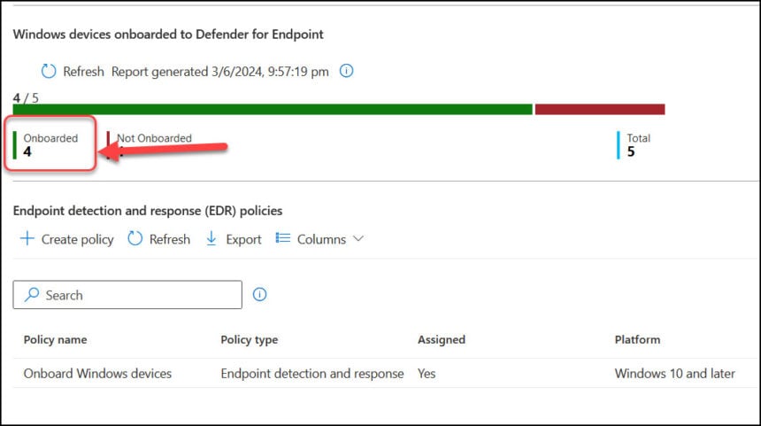This screenshot has width=761, height=426.
Task: Open the Onboard Windows devices policy
Action: tap(97, 374)
